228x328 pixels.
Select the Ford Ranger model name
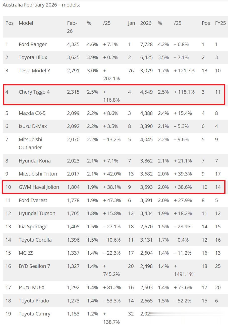(x=33, y=44)
